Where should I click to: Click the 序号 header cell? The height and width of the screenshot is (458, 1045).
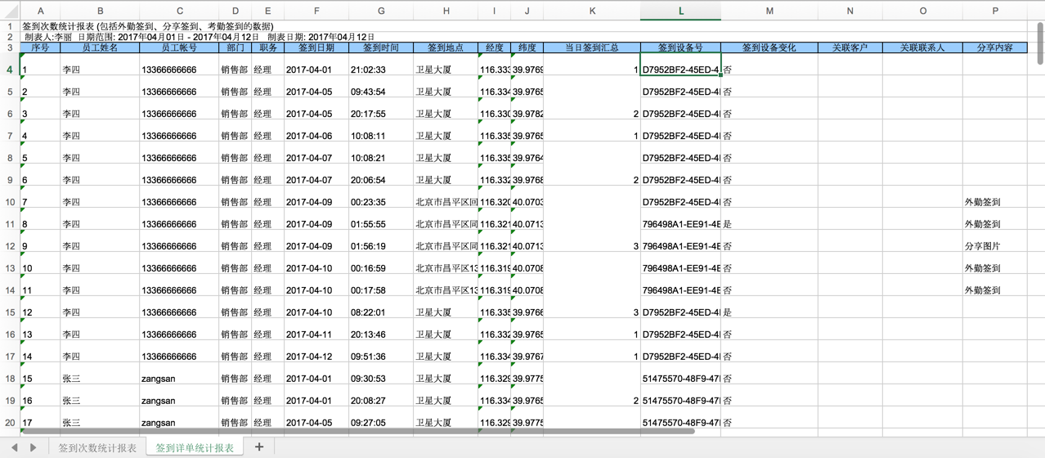point(40,47)
